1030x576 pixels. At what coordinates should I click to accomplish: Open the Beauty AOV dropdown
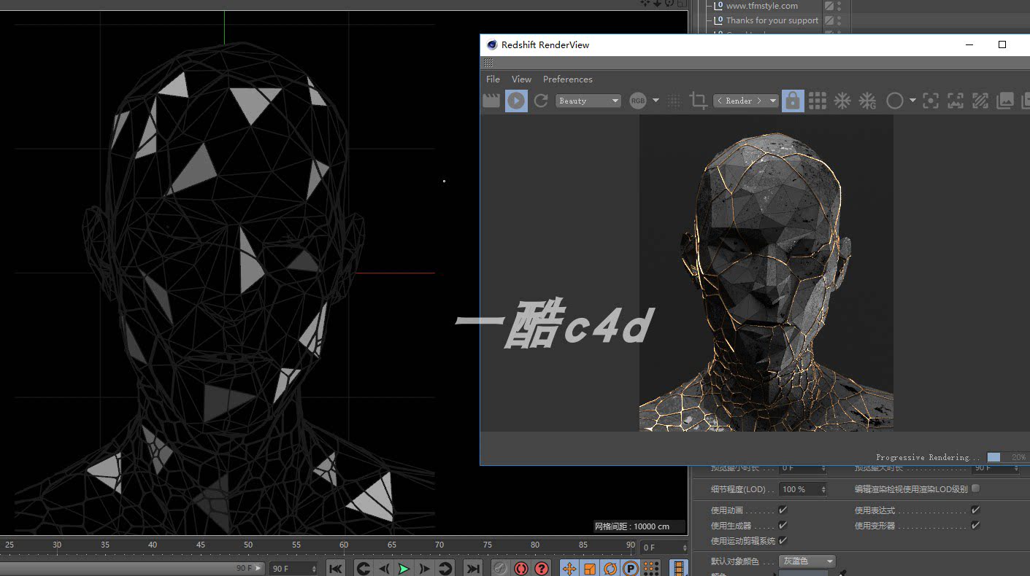click(588, 101)
